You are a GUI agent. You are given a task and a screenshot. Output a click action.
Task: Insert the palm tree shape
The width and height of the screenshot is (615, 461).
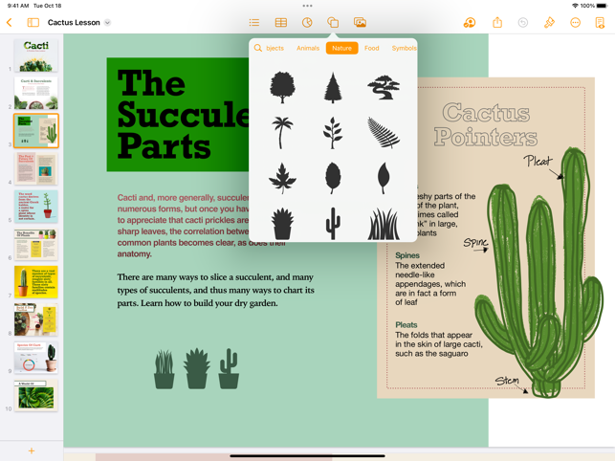point(282,133)
